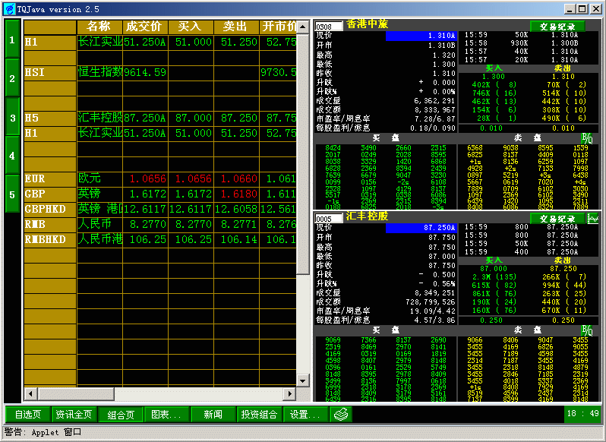Click the 警告: Applet 窗口 status text
Image resolution: width=606 pixels, height=442 pixels.
click(x=43, y=432)
